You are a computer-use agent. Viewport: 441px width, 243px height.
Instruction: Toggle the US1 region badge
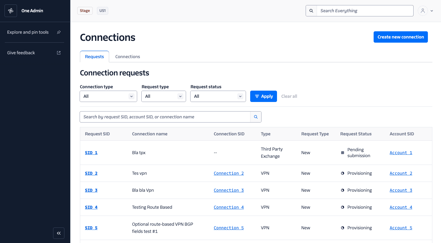point(102,10)
